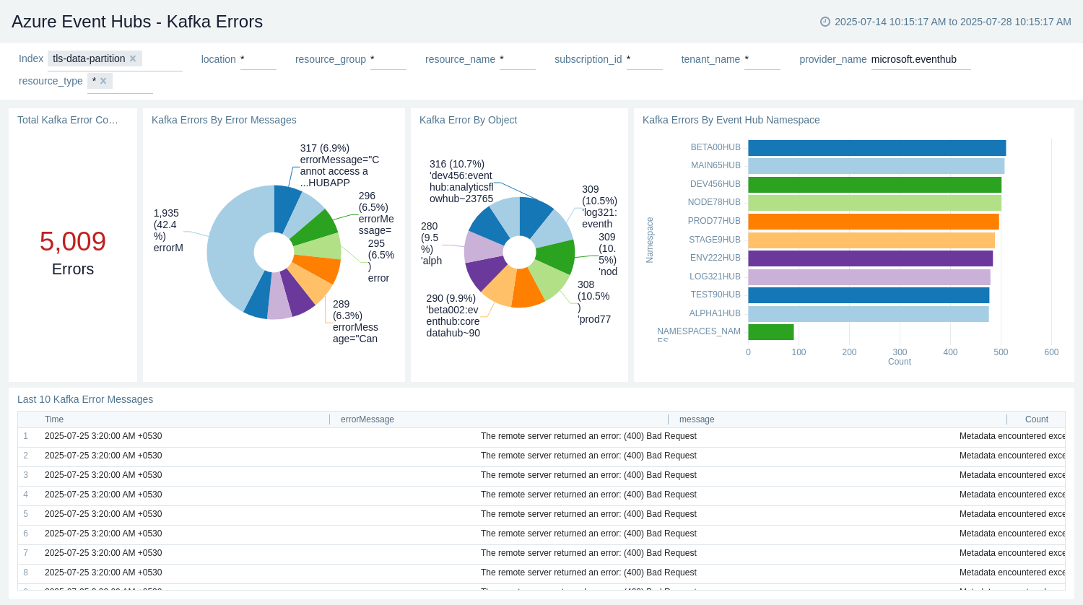Click the short green NAMESPACES_NAM bar
1083x605 pixels.
click(771, 332)
